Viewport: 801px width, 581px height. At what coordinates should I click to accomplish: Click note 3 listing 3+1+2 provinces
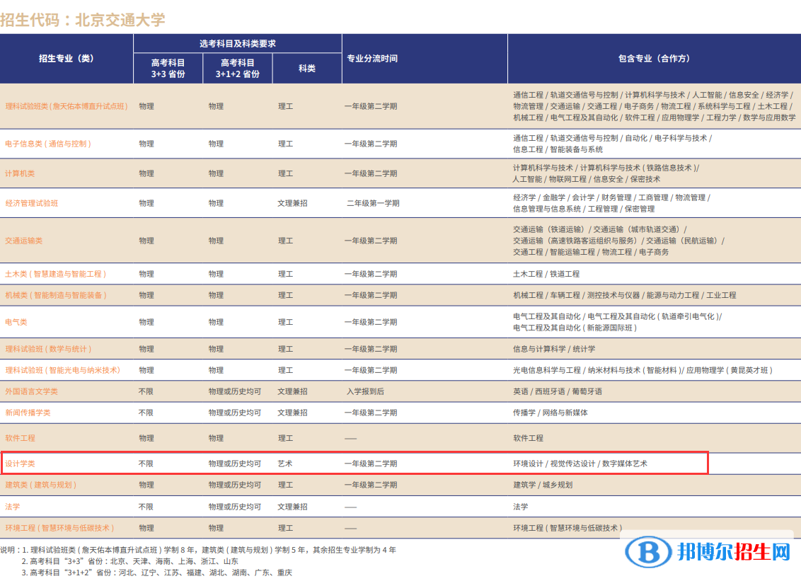tap(157, 573)
